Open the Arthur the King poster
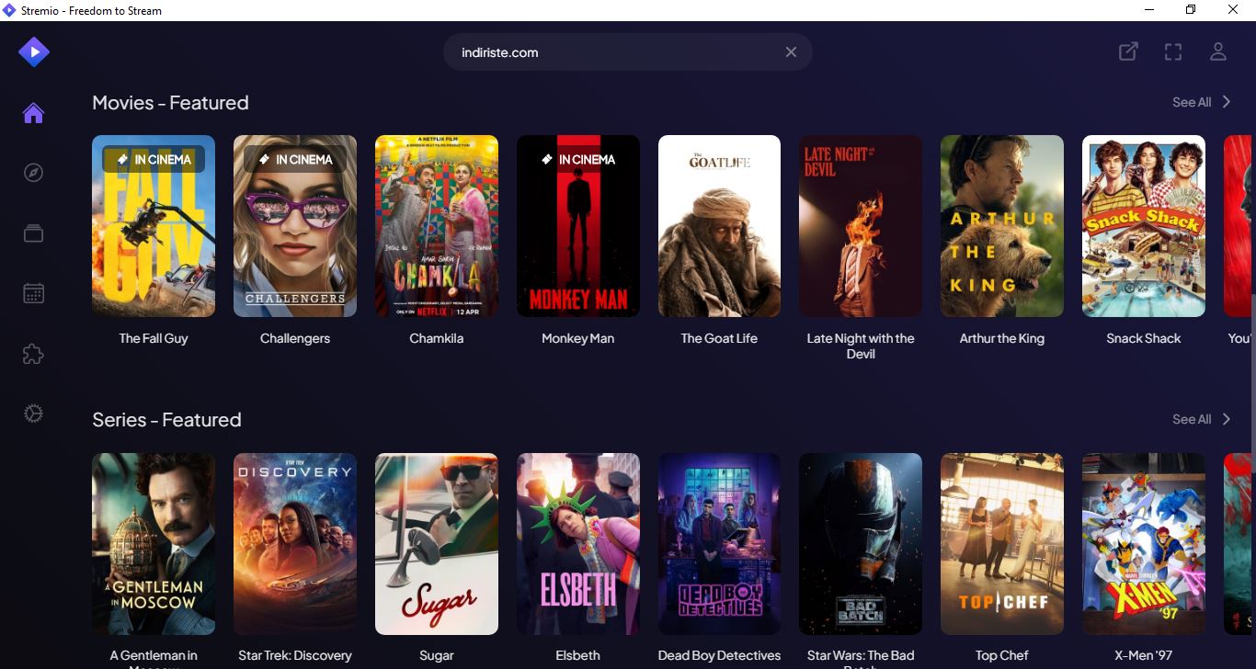Image resolution: width=1256 pixels, height=669 pixels. (x=1002, y=226)
